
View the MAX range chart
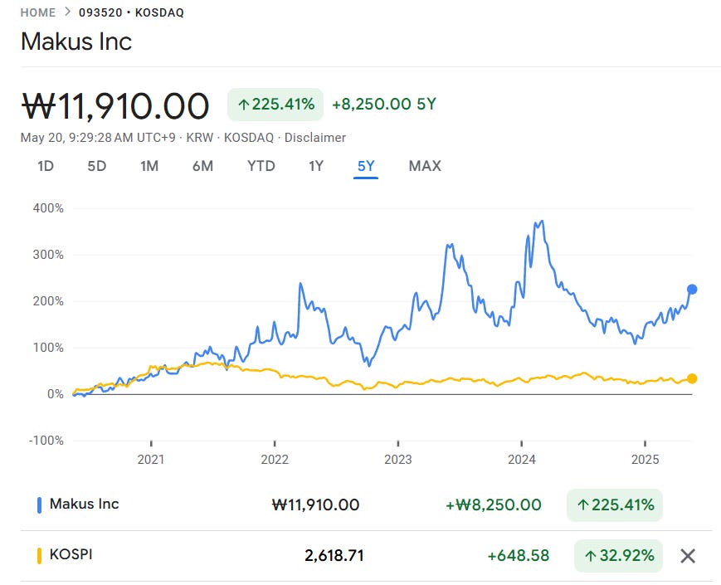point(425,166)
